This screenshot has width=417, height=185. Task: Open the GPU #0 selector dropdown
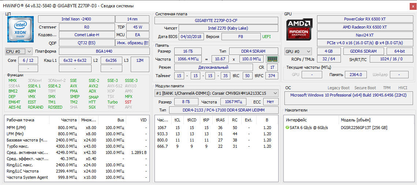click(x=298, y=52)
